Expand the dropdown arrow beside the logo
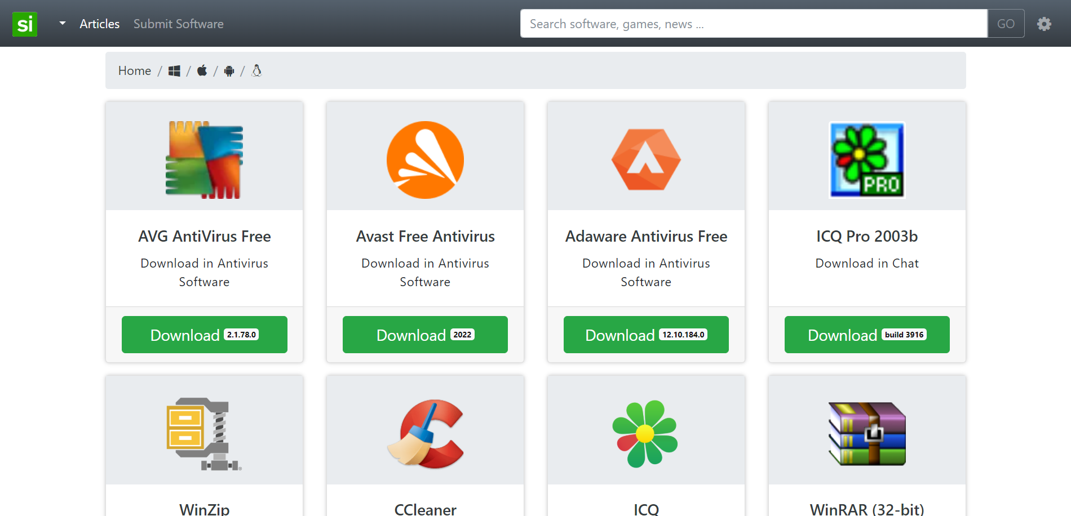Screen dimensions: 1071x516 click(x=63, y=24)
